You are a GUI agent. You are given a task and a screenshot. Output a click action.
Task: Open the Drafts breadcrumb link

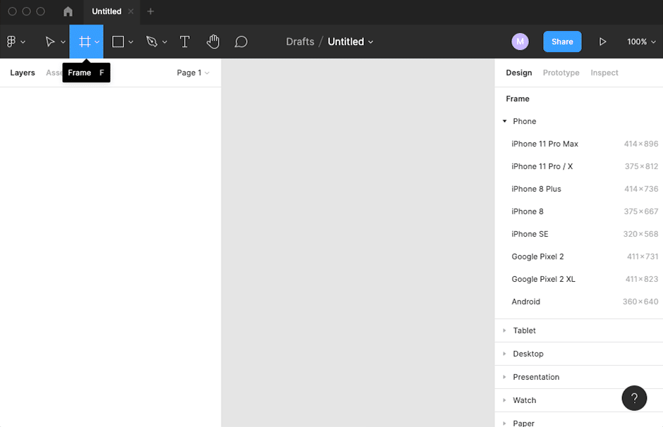pyautogui.click(x=300, y=42)
